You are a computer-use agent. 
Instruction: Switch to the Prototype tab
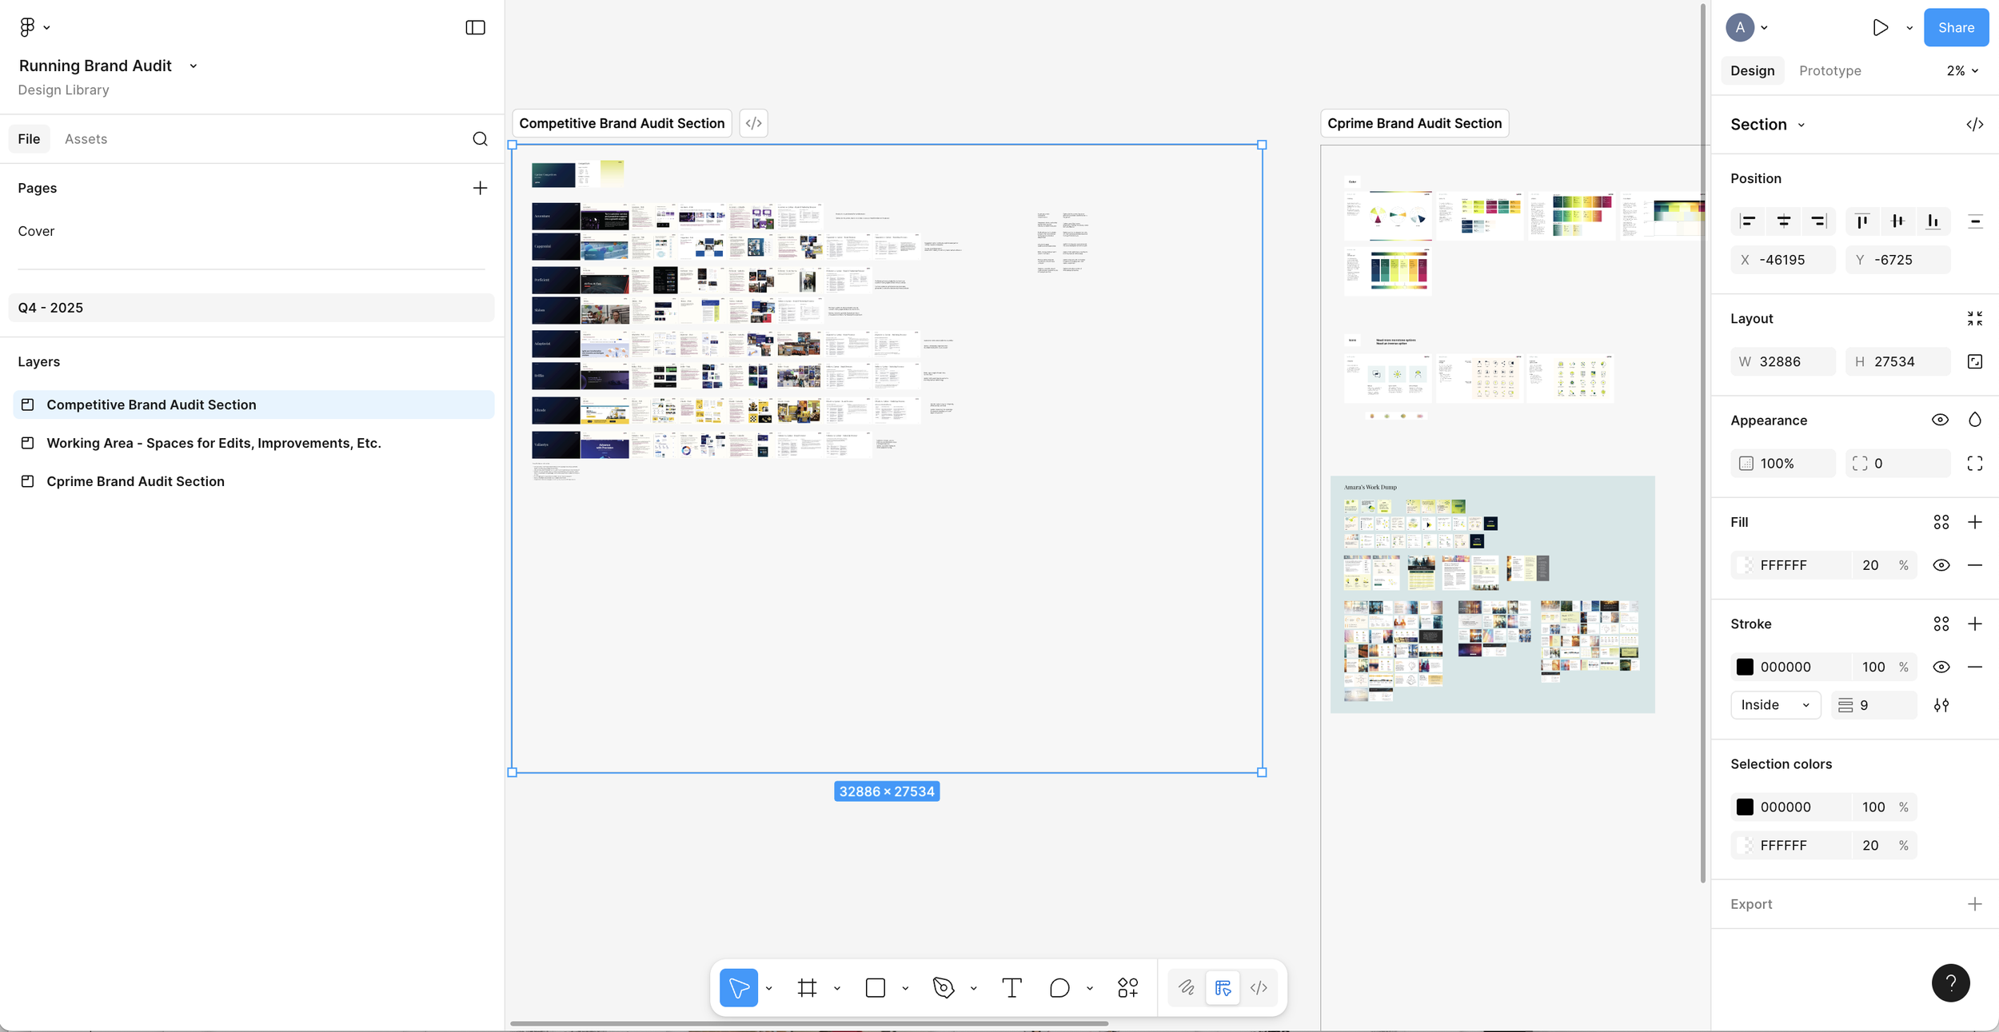(x=1829, y=71)
